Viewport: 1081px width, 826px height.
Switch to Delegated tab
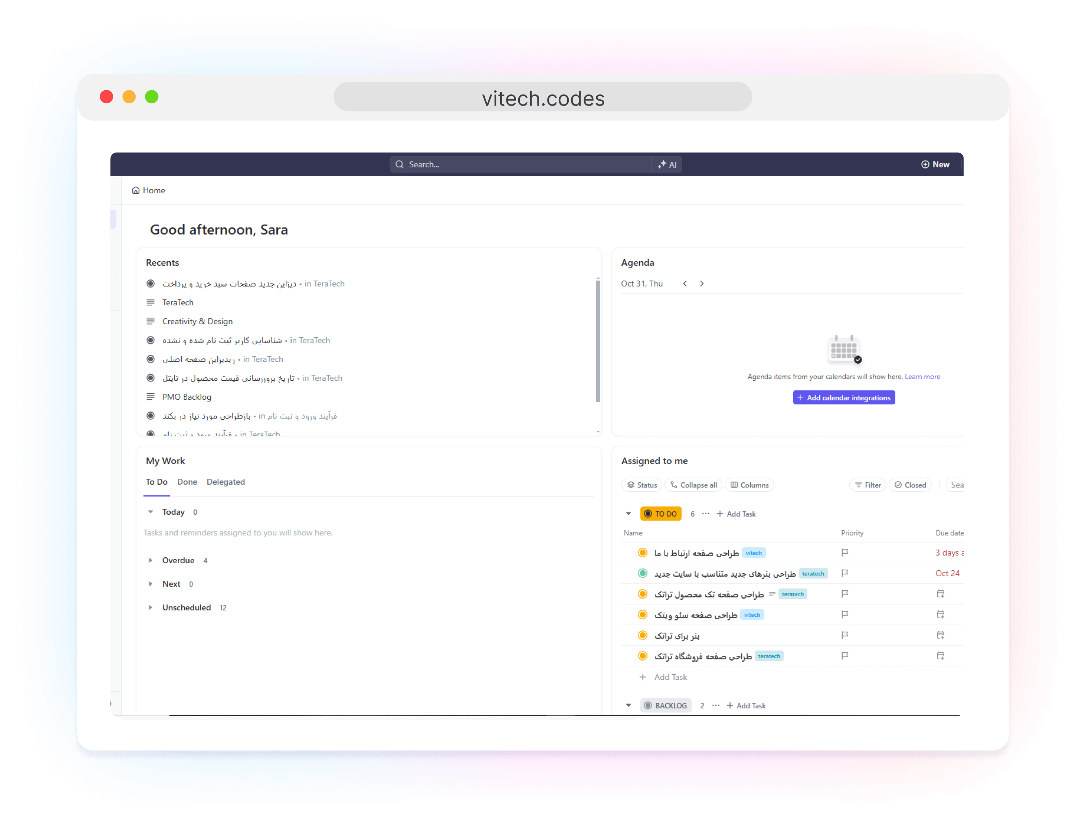pos(226,482)
